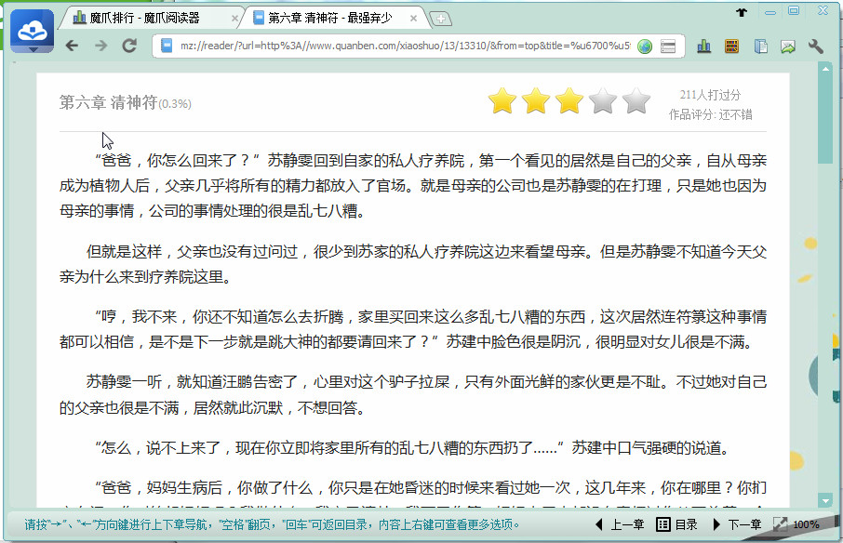Go back to the previous page
This screenshot has height=543, width=843.
73,46
